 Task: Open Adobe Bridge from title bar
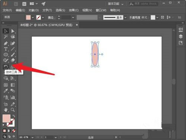[16, 4]
